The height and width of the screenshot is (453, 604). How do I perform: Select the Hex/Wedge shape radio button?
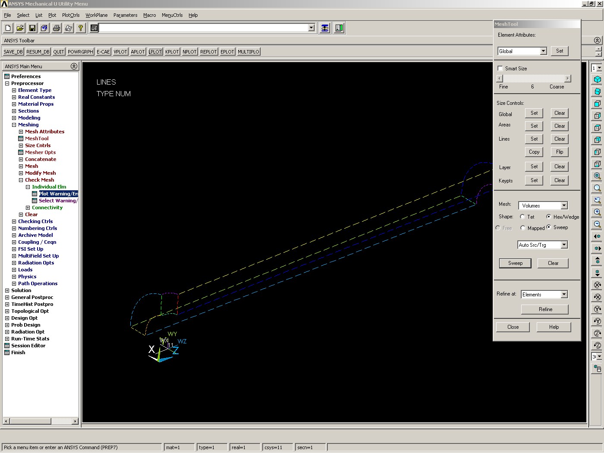pyautogui.click(x=548, y=217)
